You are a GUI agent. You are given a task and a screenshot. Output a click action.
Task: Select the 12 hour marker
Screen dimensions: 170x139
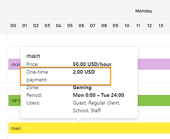tap(149, 26)
